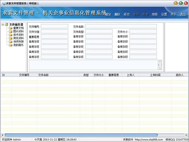Select the 技术资料 folder

pyautogui.click(x=19, y=35)
